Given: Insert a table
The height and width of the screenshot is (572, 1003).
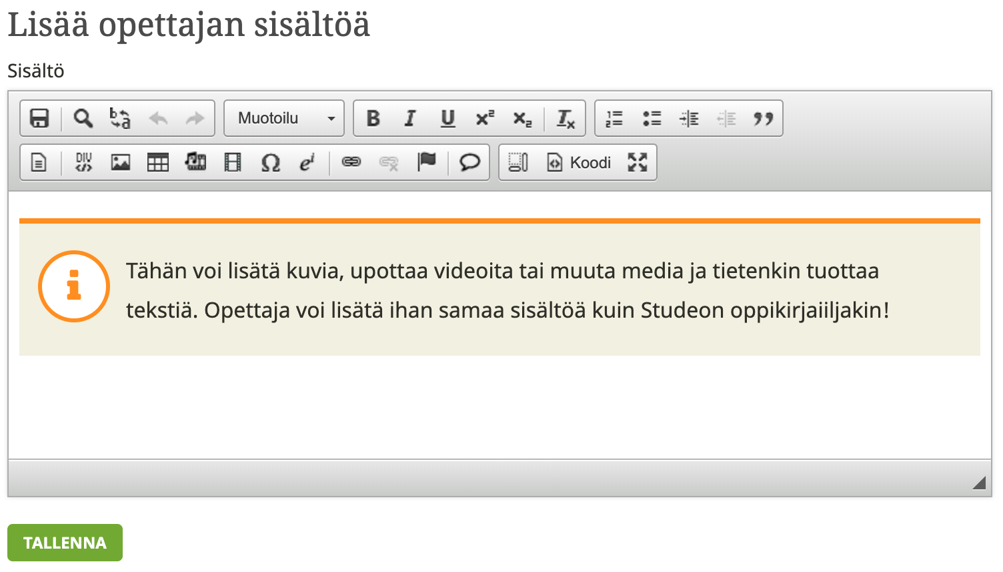Looking at the screenshot, I should tap(158, 162).
